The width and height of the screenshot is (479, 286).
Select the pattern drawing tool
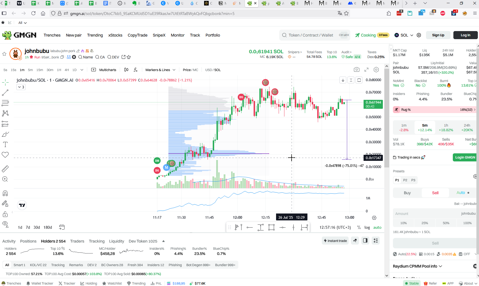[5, 113]
